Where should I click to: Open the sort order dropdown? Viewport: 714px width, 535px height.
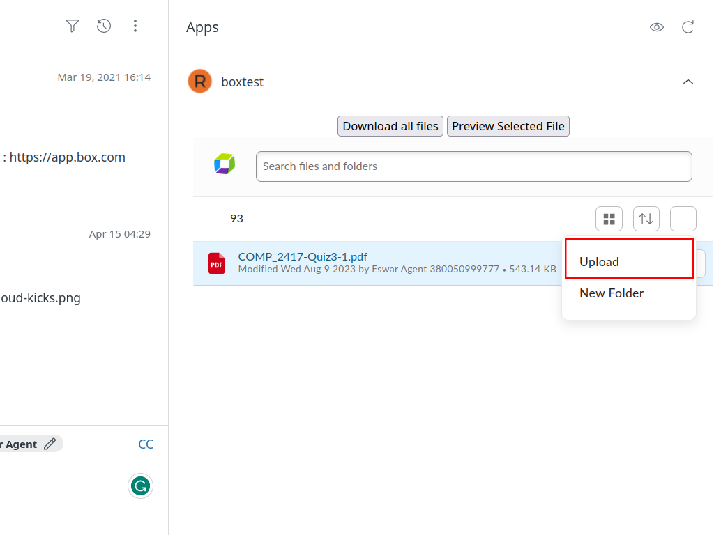click(646, 219)
